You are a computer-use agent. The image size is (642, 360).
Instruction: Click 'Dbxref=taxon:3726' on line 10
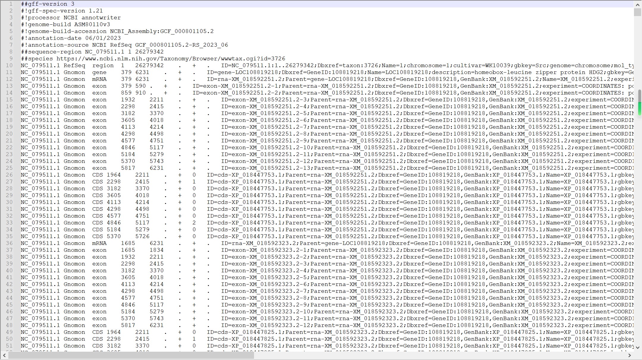(348, 65)
